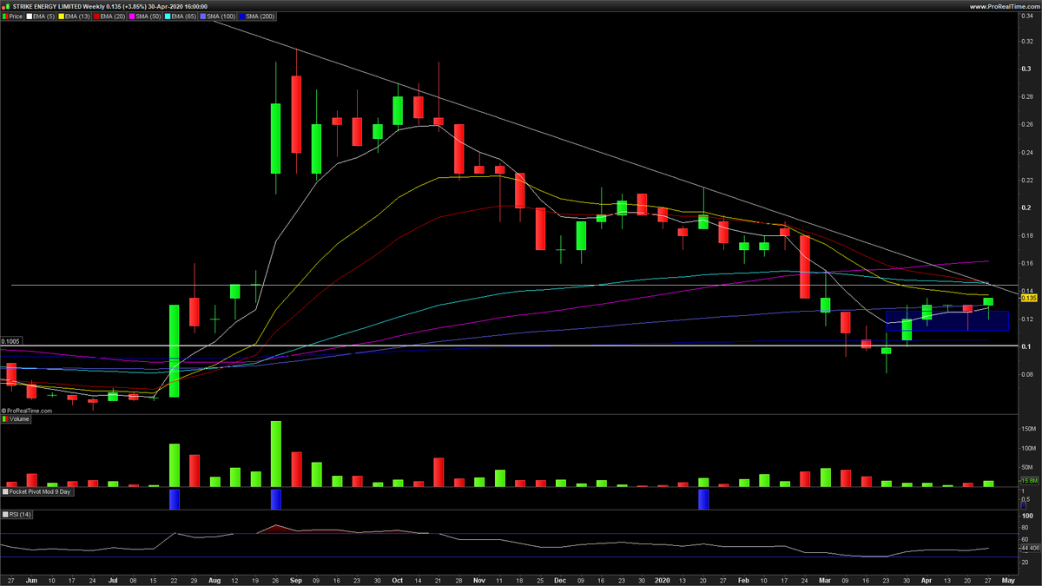Select the blue shaded rectangle drawn near April
The image size is (1042, 586).
946,320
